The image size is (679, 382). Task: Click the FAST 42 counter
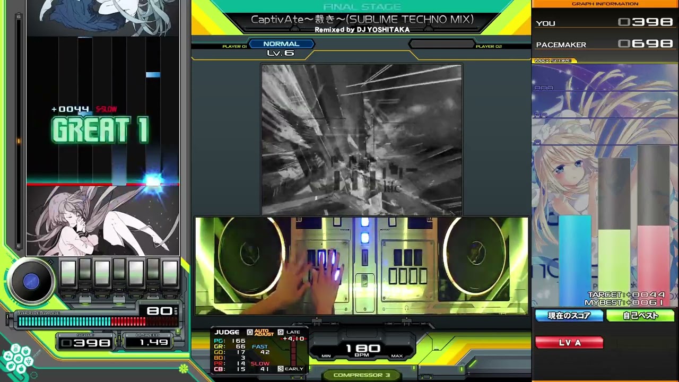tap(260, 349)
